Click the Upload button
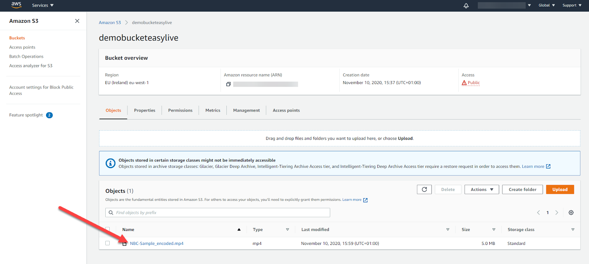The image size is (589, 264). pyautogui.click(x=560, y=189)
